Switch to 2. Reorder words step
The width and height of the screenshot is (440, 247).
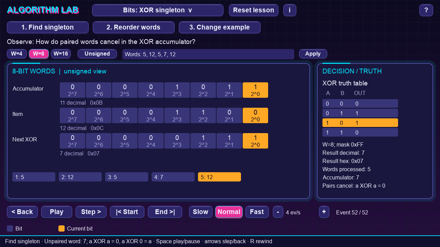134,27
